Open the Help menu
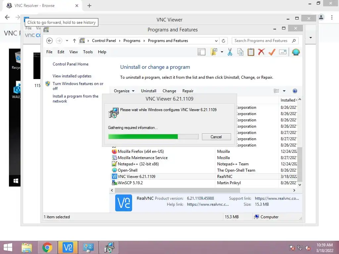This screenshot has width=339, height=254. tap(102, 52)
